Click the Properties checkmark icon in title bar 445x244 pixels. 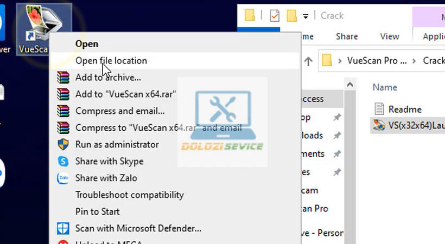[275, 16]
